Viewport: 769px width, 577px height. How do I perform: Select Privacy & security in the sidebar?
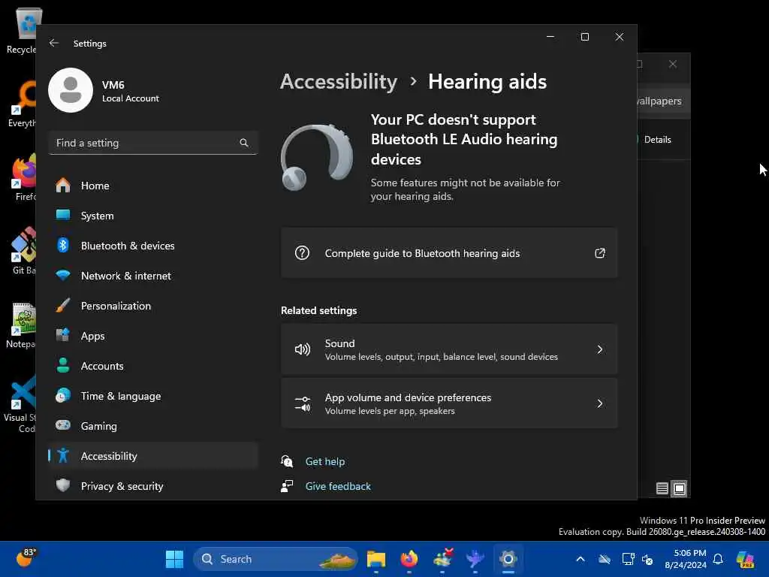pos(153,486)
